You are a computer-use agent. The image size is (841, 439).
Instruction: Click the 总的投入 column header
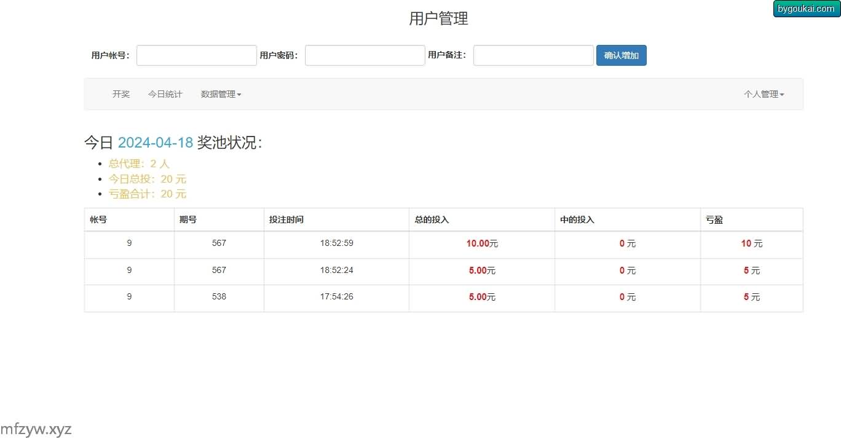[432, 219]
